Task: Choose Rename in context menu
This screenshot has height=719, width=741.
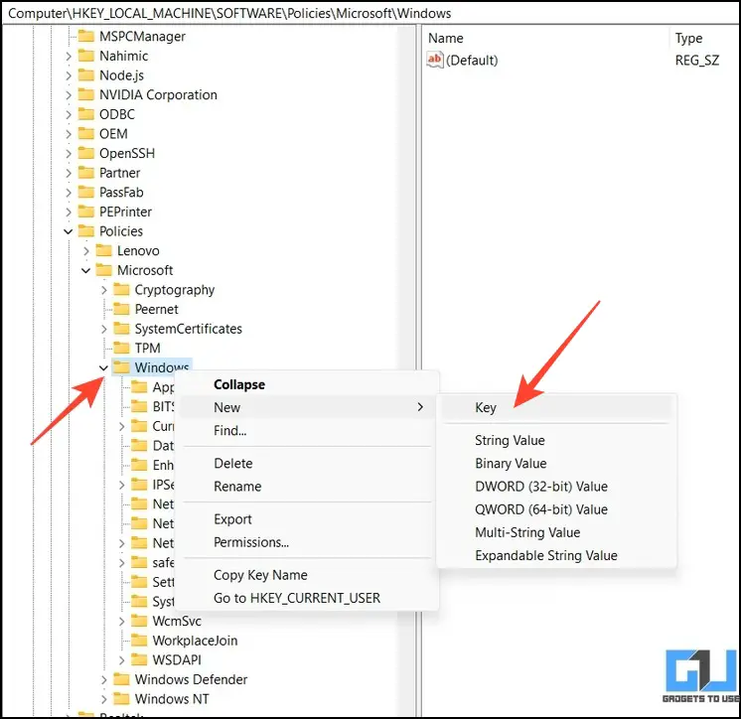Action: click(306, 486)
